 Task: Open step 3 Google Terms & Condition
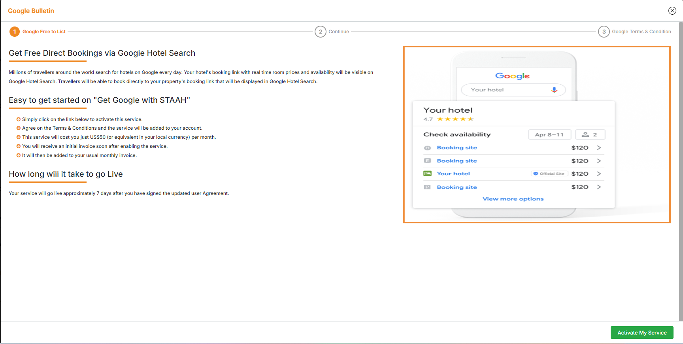(x=604, y=32)
